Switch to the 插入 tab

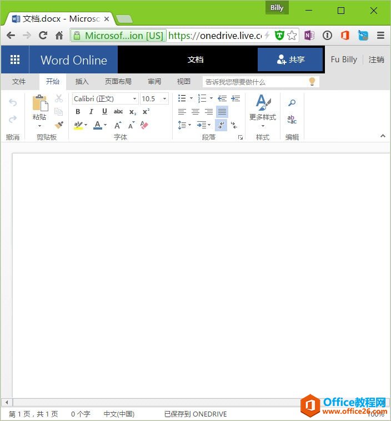tap(82, 81)
